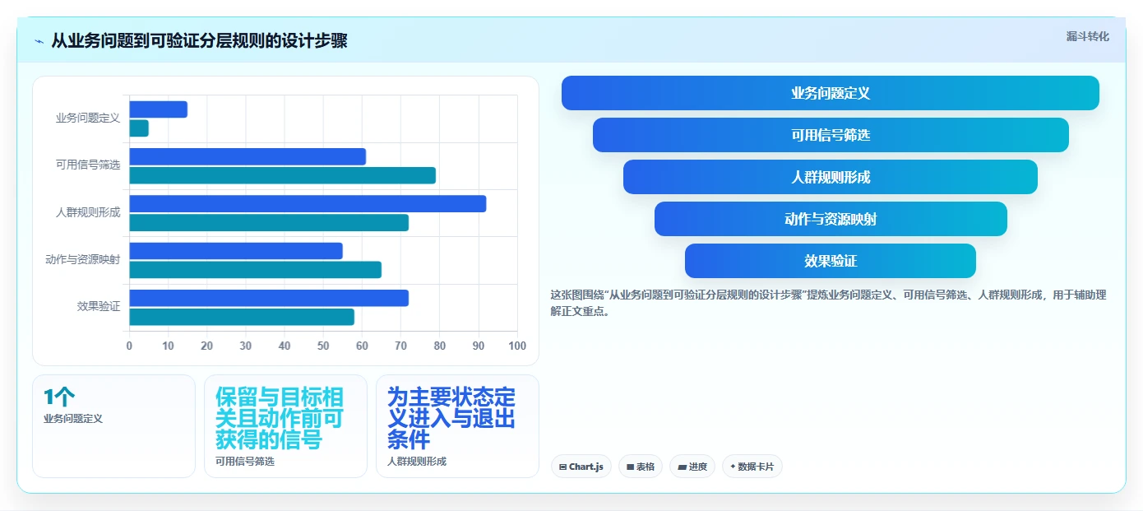
Task: Click the x-axis tick label 40
Action: pos(285,346)
